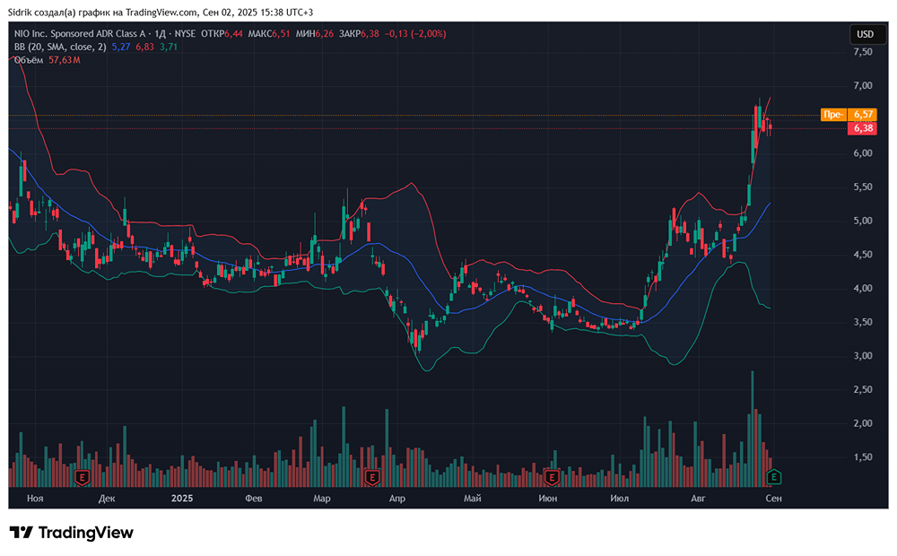This screenshot has height=556, width=897.
Task: Click the BB upper band value 6,83
Action: [x=145, y=47]
